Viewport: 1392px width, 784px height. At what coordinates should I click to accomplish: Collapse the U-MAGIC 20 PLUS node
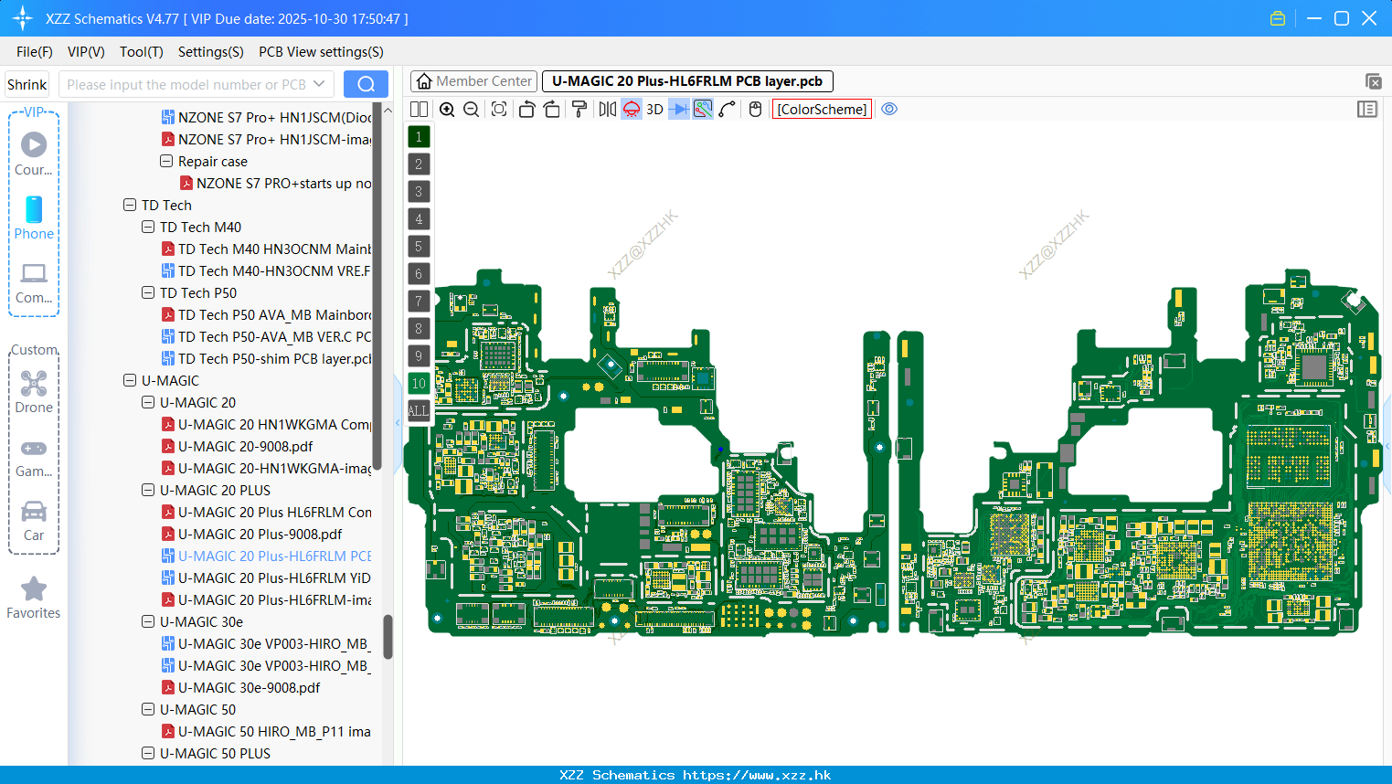pos(148,490)
